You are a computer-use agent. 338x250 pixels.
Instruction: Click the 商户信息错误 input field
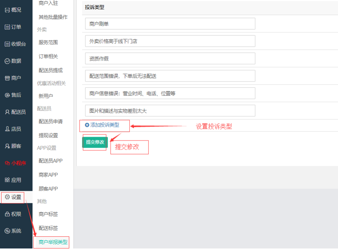coord(170,93)
